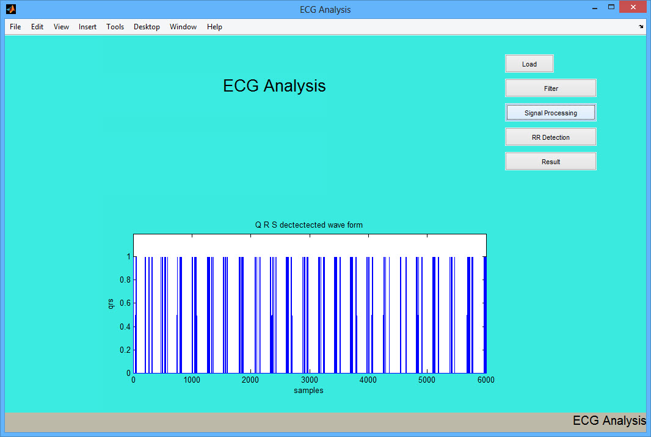Open the Help menu
Image resolution: width=651 pixels, height=437 pixels.
(x=214, y=27)
